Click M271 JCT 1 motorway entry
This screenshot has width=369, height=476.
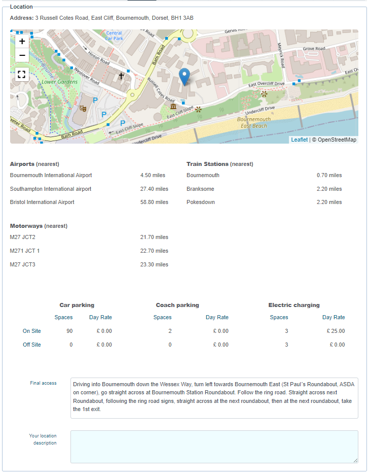click(25, 251)
